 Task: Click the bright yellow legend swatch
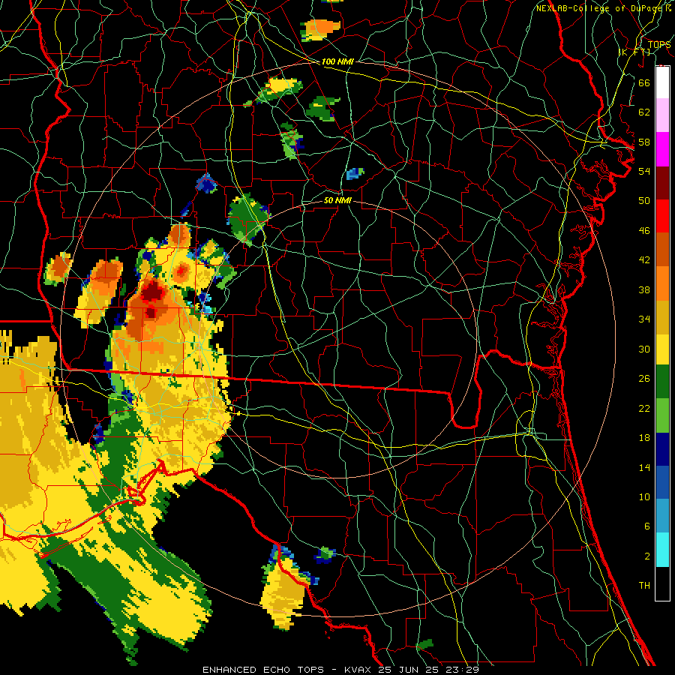coord(662,350)
